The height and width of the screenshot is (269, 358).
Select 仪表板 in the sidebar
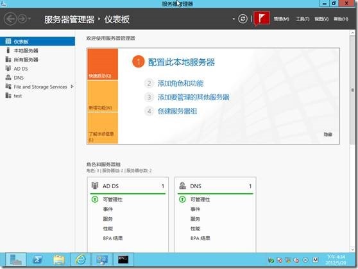click(37, 41)
